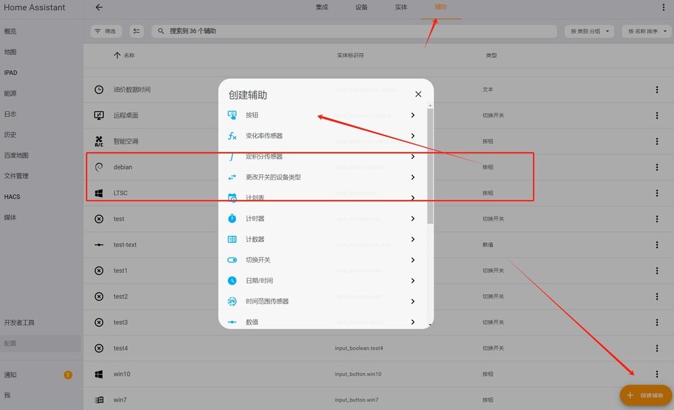Choose the 按钮 helper icon in dialog

[x=232, y=115]
